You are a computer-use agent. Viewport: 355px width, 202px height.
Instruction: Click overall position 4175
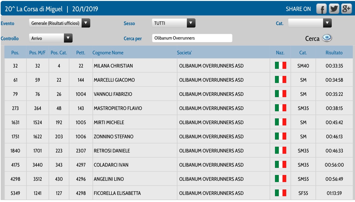pyautogui.click(x=15, y=165)
